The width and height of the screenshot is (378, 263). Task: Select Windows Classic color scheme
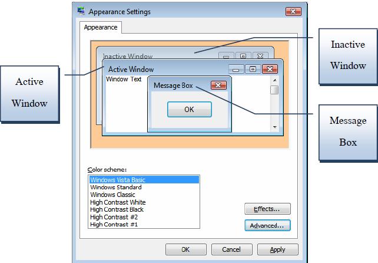tap(144, 195)
